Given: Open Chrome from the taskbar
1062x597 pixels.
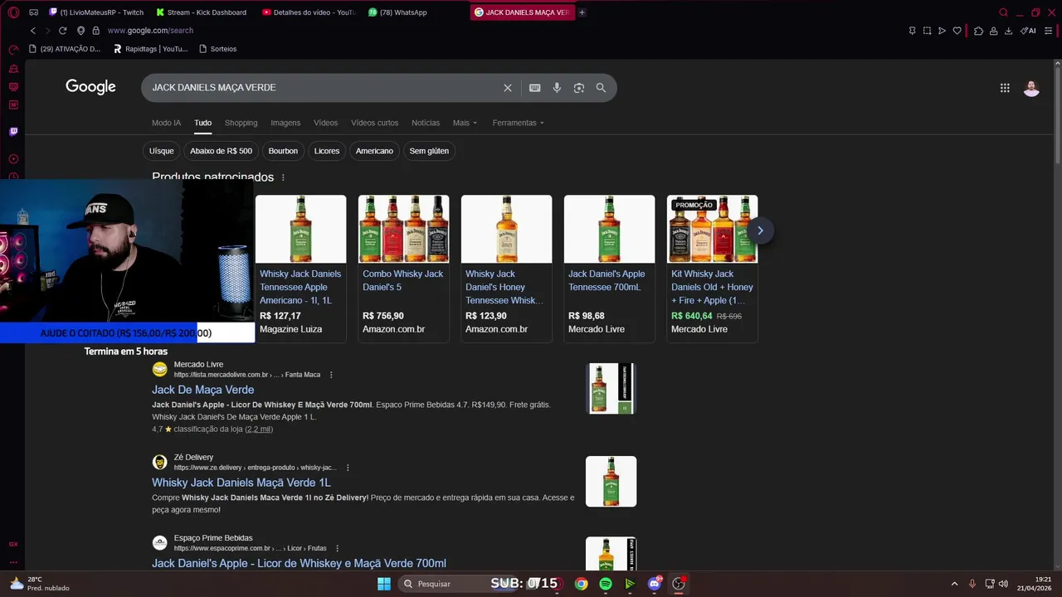Looking at the screenshot, I should coord(581,584).
